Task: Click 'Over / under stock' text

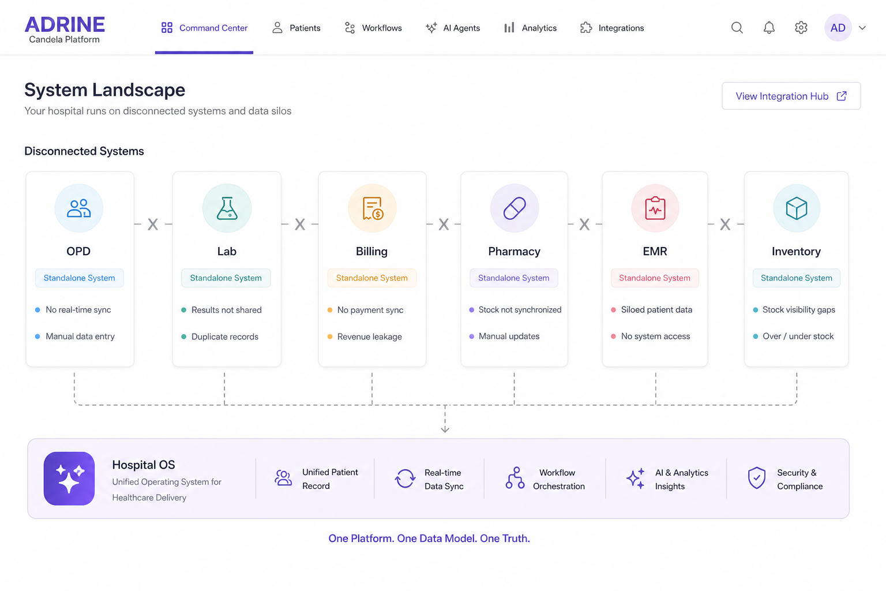Action: tap(798, 336)
